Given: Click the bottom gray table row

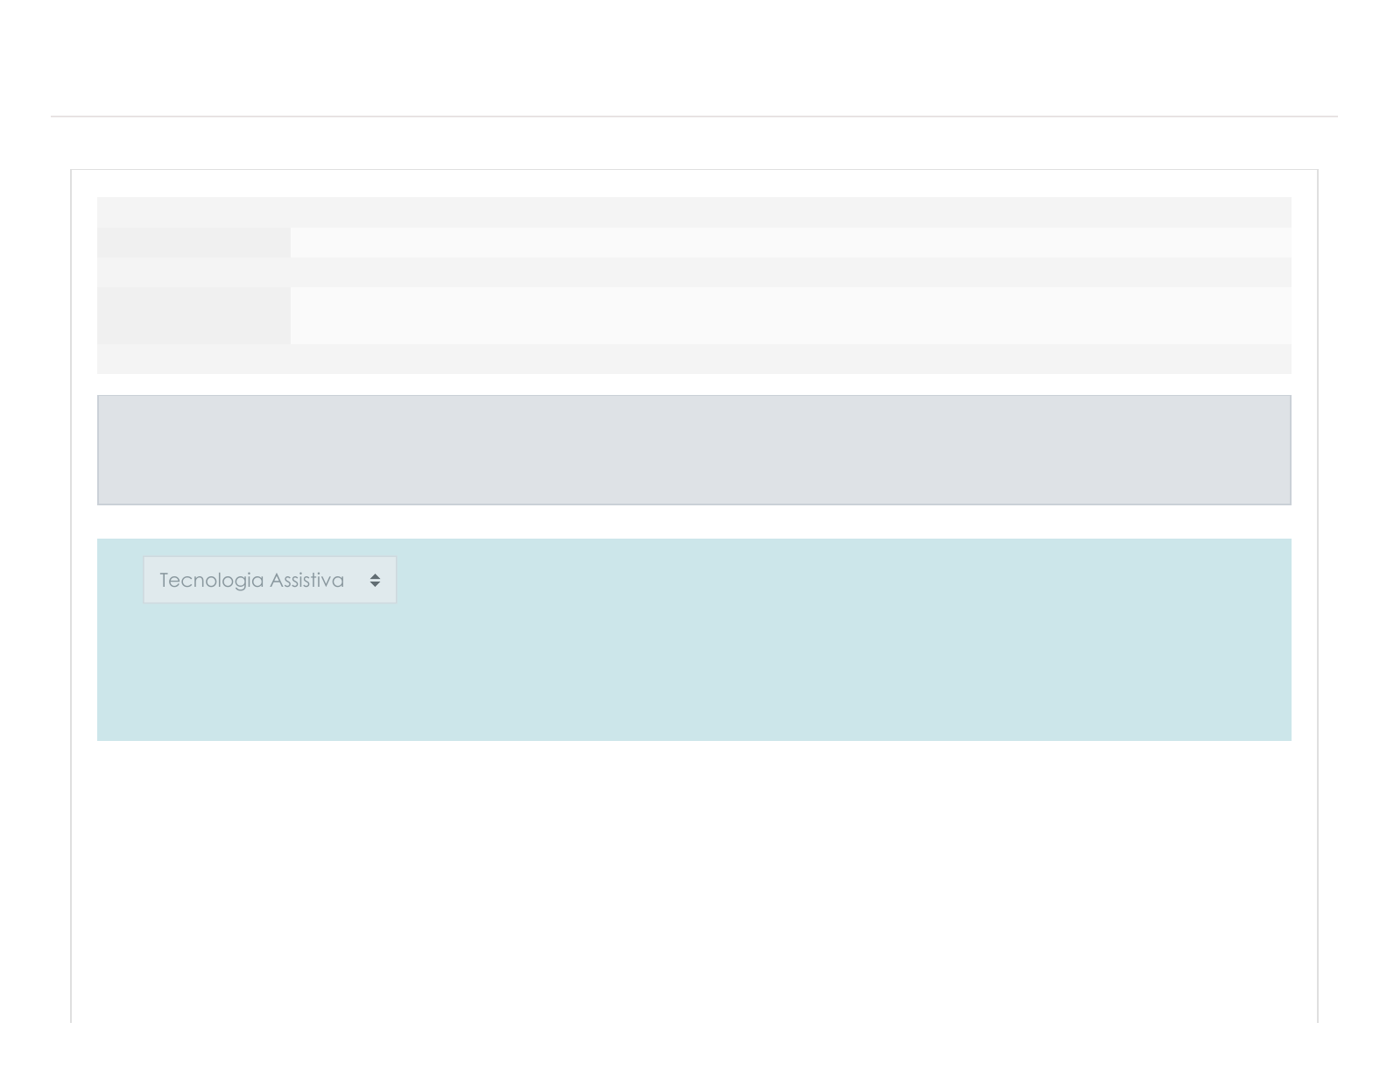Looking at the screenshot, I should pyautogui.click(x=693, y=359).
